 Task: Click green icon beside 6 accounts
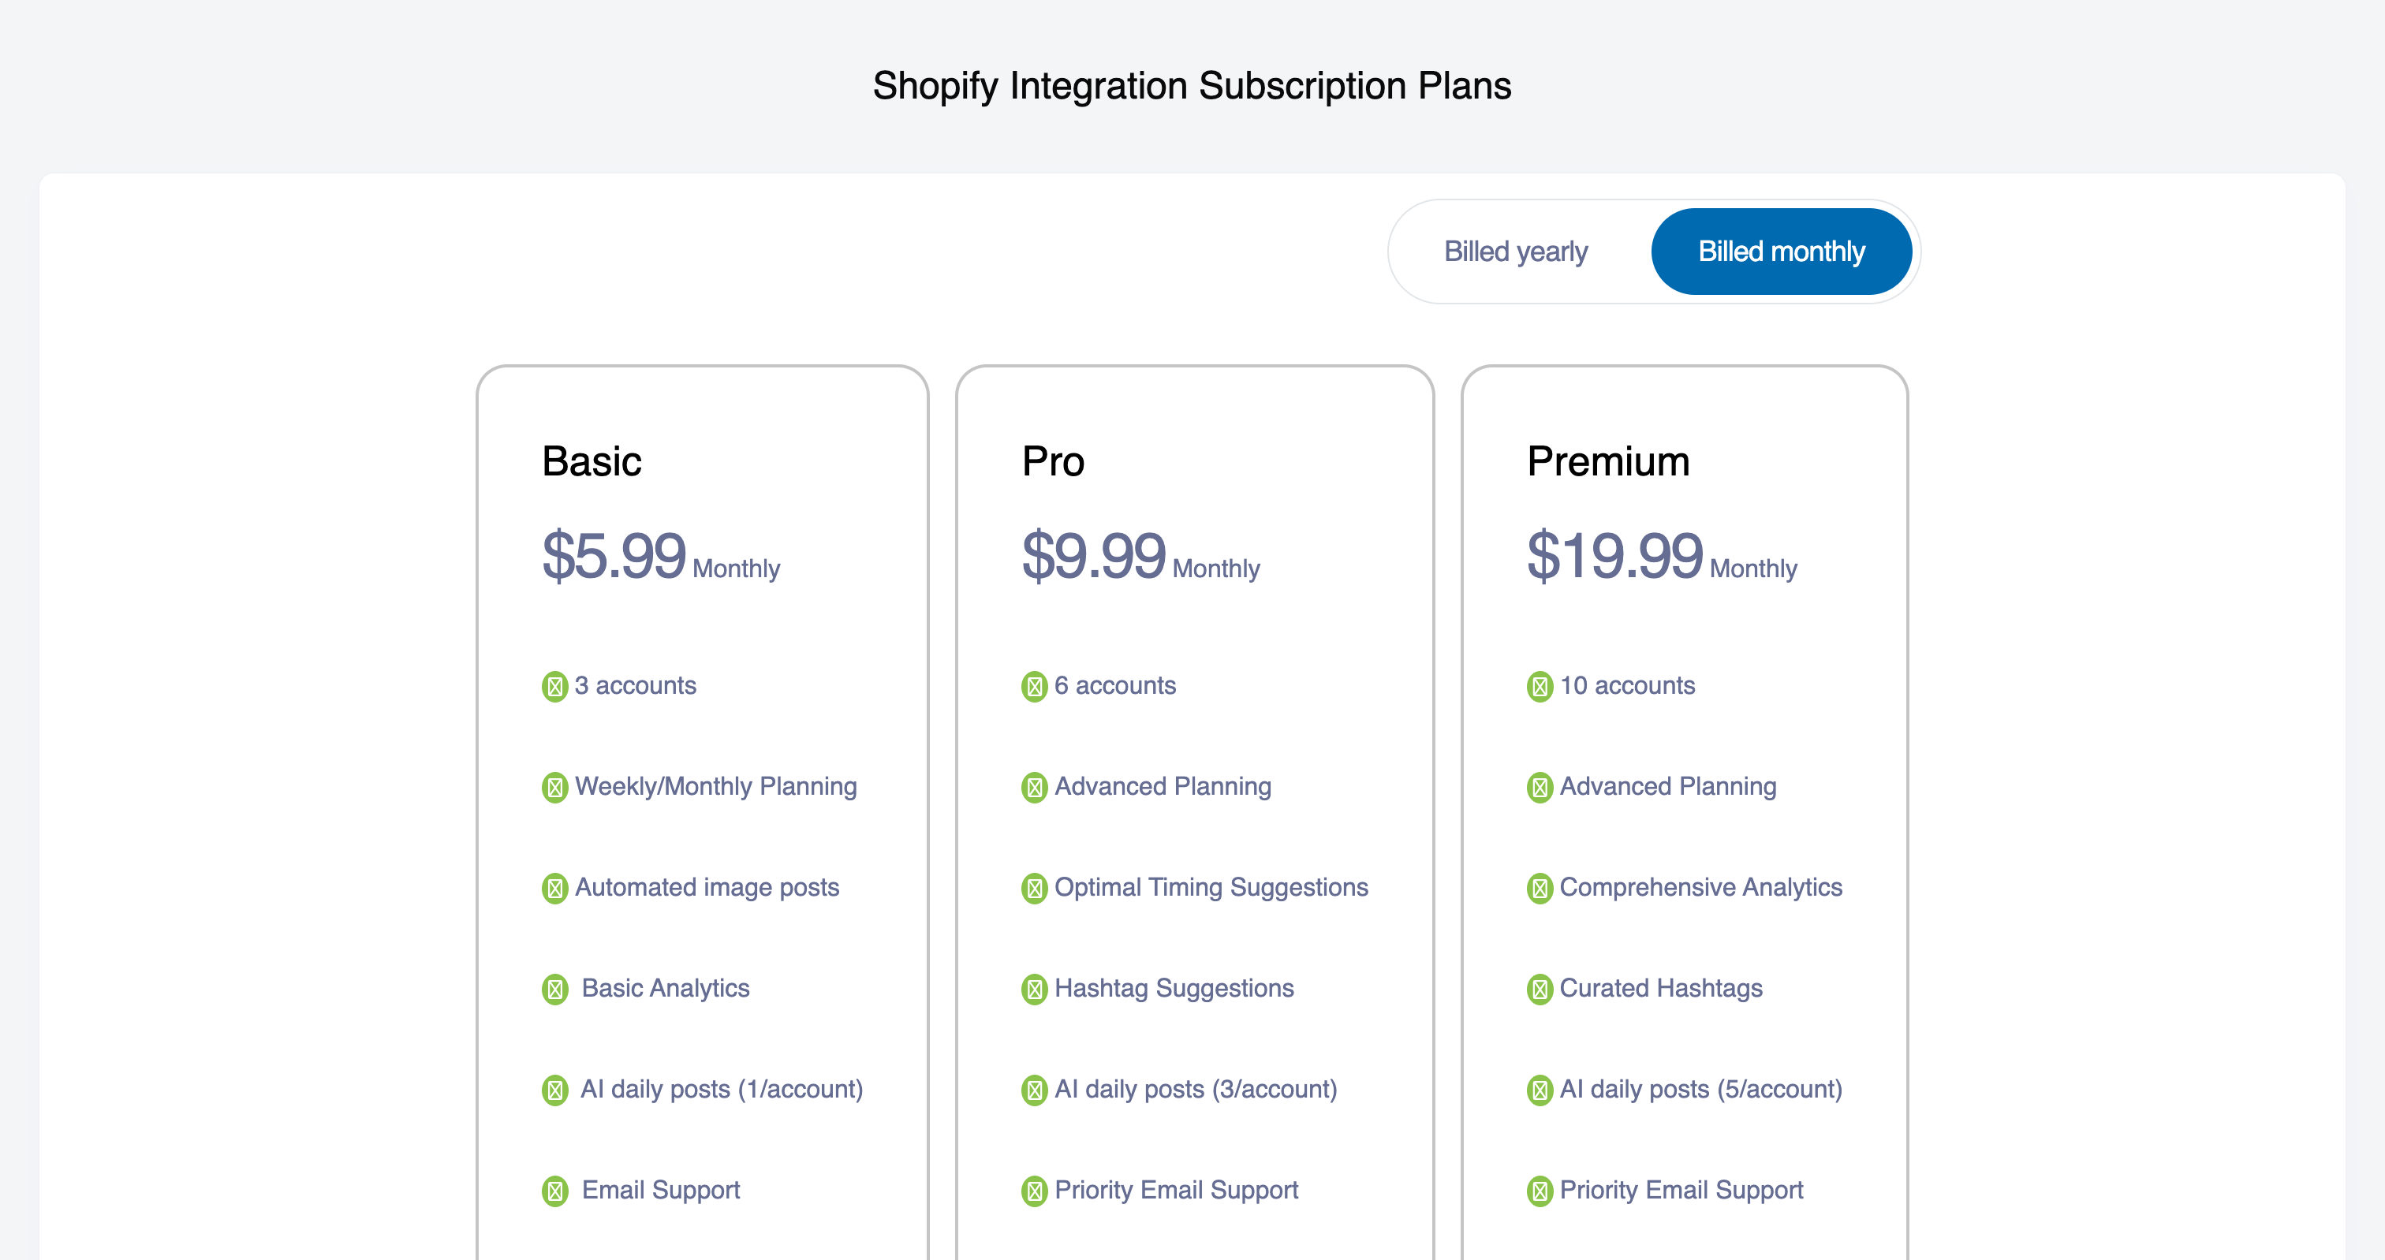[1034, 687]
